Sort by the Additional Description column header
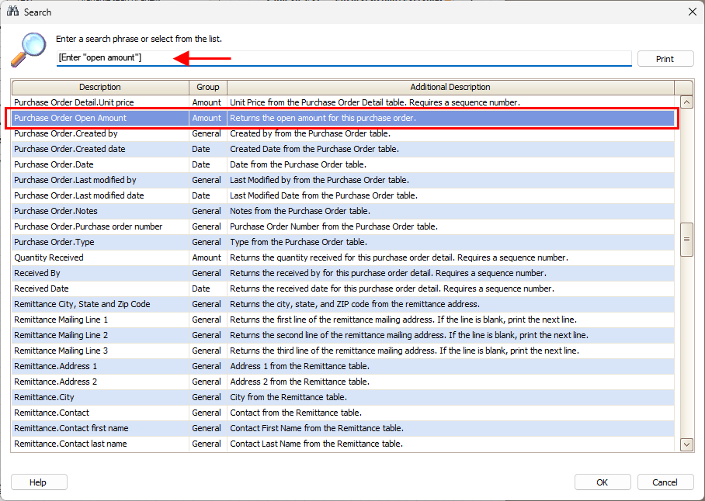 coord(450,87)
